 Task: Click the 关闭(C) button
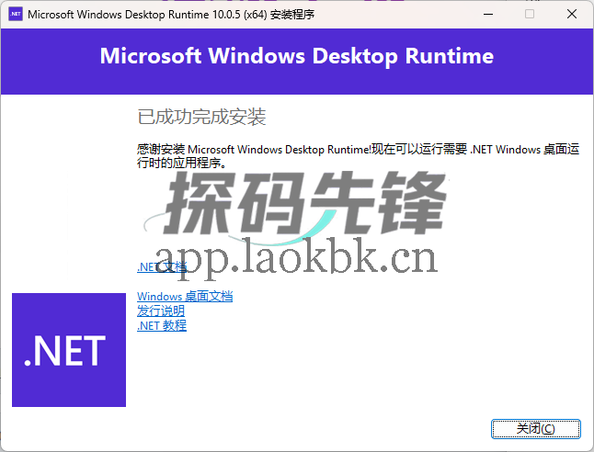click(x=535, y=428)
